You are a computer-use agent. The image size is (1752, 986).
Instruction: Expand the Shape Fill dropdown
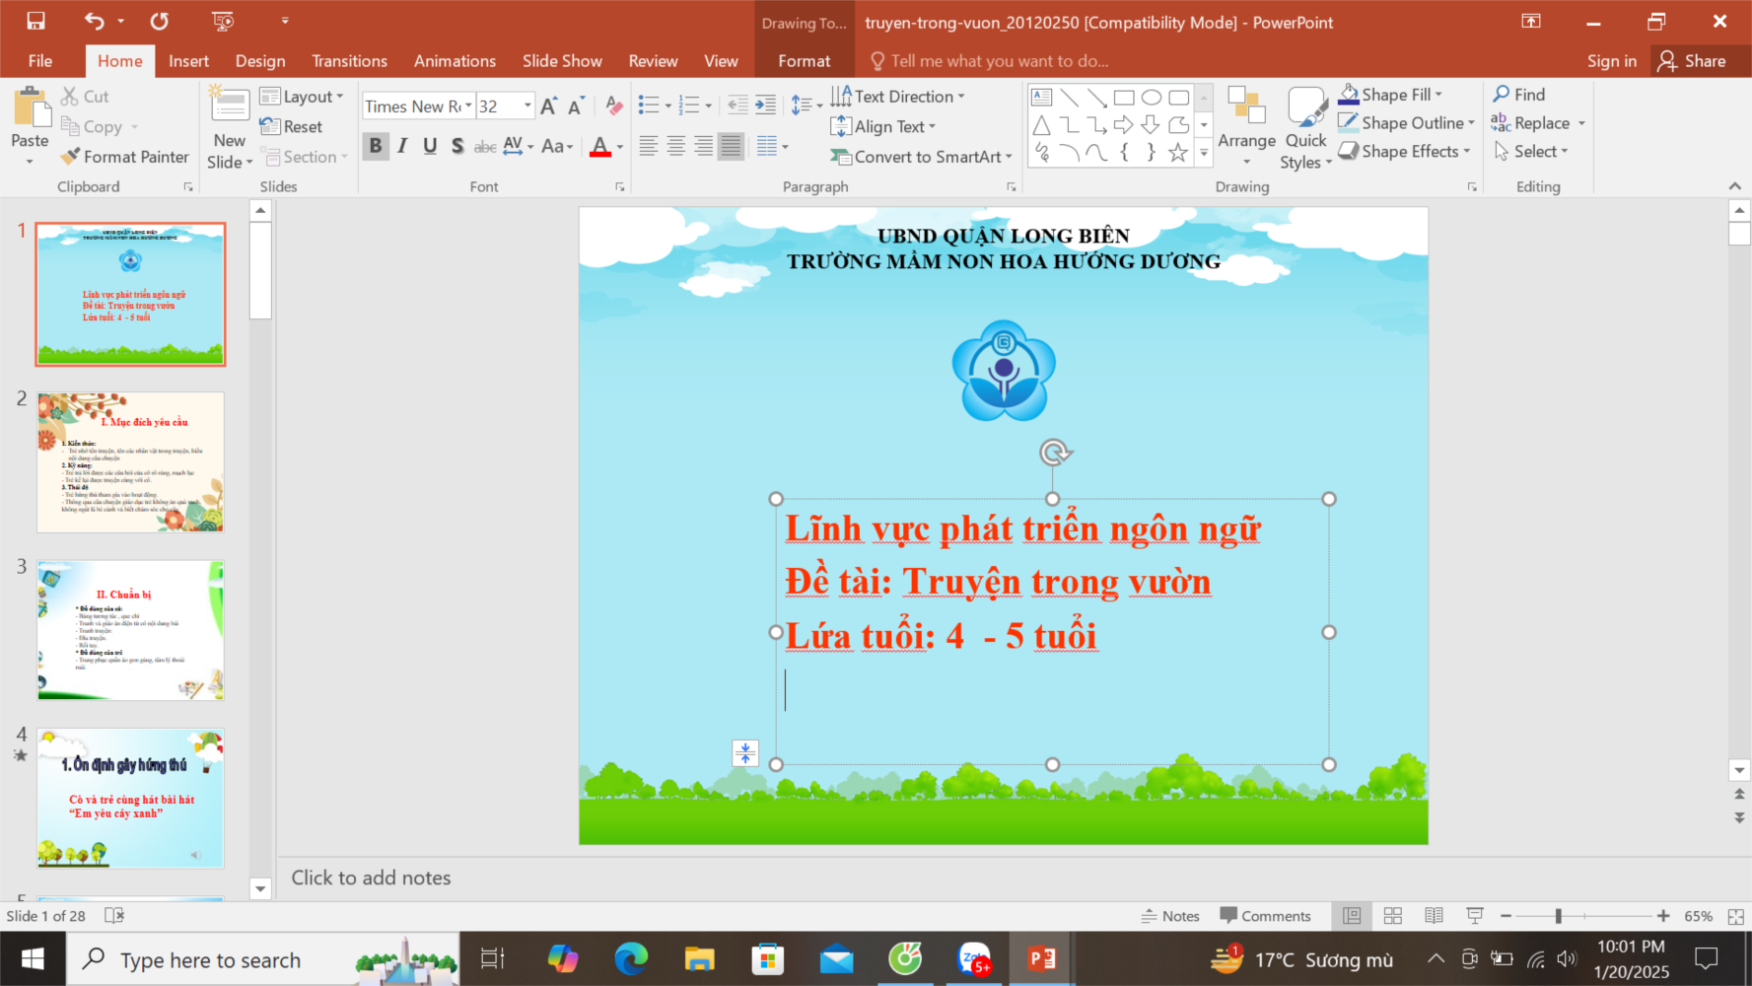1438,95
